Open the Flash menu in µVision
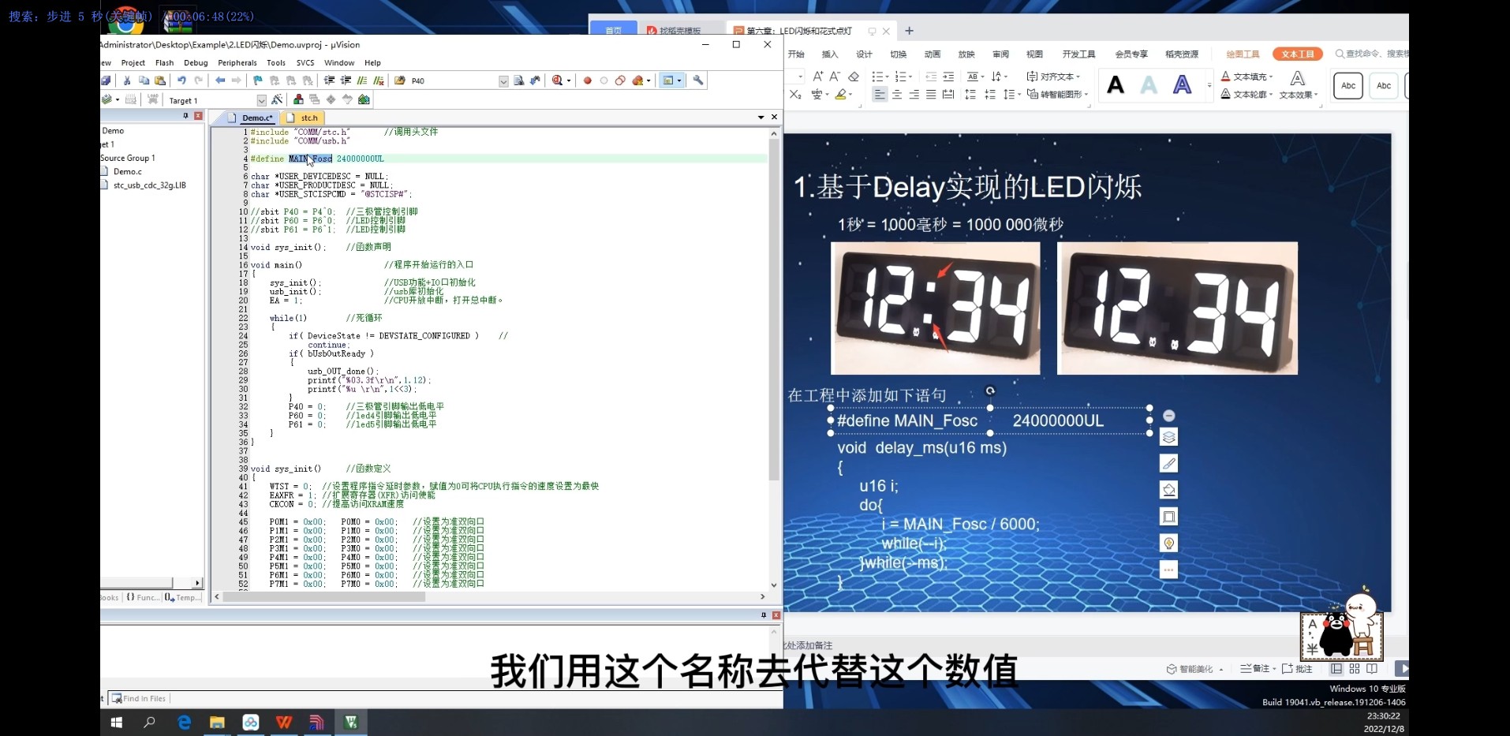The height and width of the screenshot is (736, 1510). point(164,62)
